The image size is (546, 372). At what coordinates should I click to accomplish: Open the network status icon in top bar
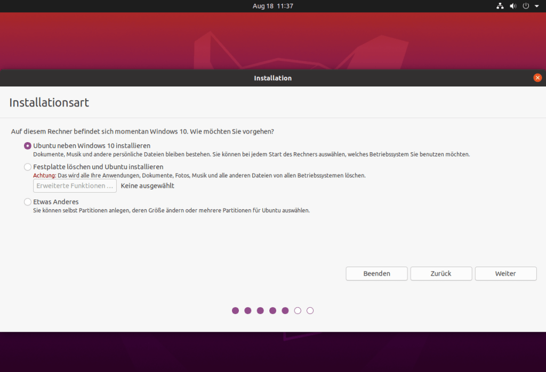500,6
